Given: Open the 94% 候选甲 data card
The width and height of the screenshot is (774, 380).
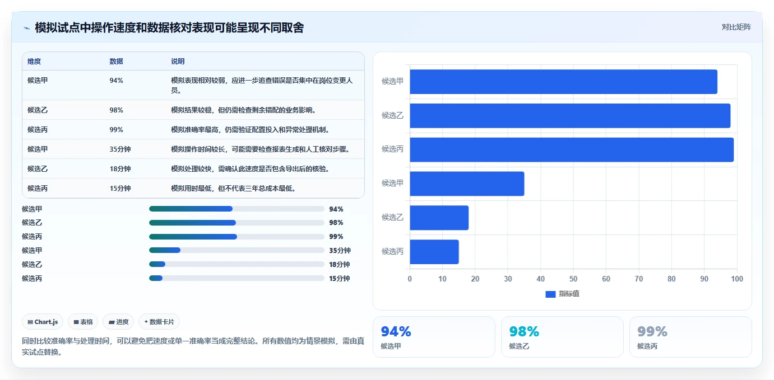Looking at the screenshot, I should click(434, 337).
